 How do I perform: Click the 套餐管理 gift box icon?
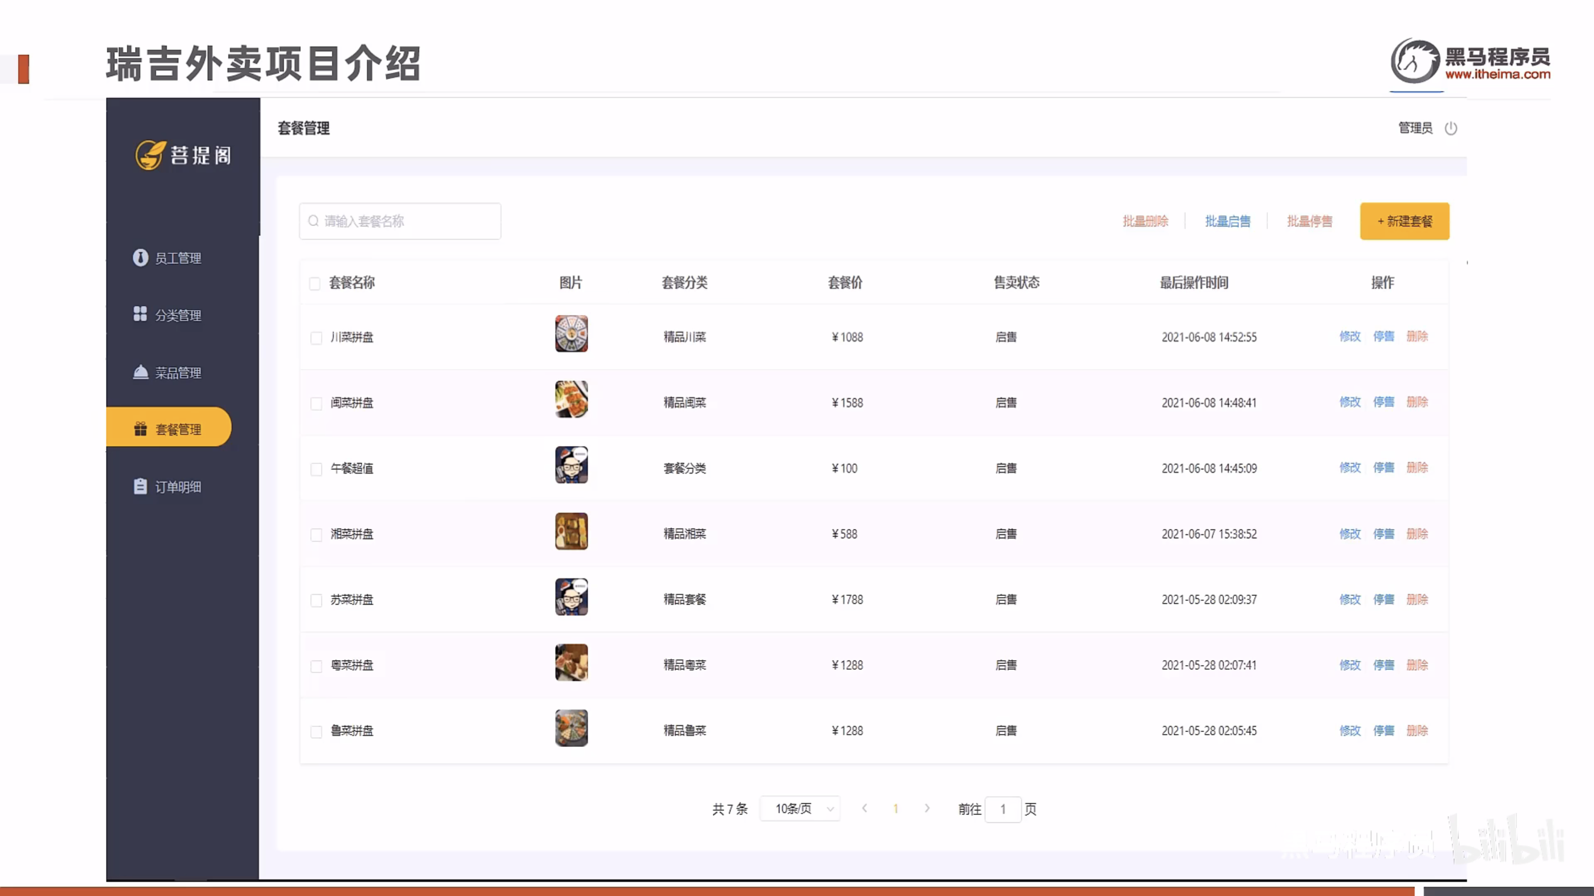pyautogui.click(x=140, y=429)
